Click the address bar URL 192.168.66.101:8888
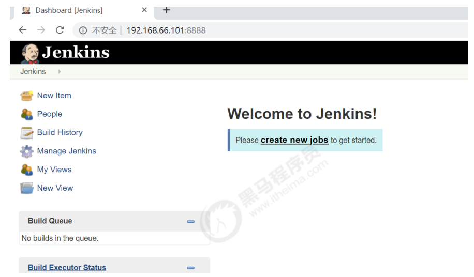The width and height of the screenshot is (474, 277). 166,30
